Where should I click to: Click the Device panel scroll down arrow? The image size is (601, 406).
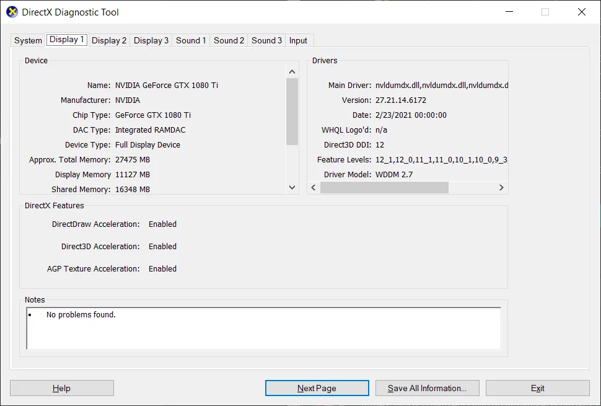click(292, 187)
